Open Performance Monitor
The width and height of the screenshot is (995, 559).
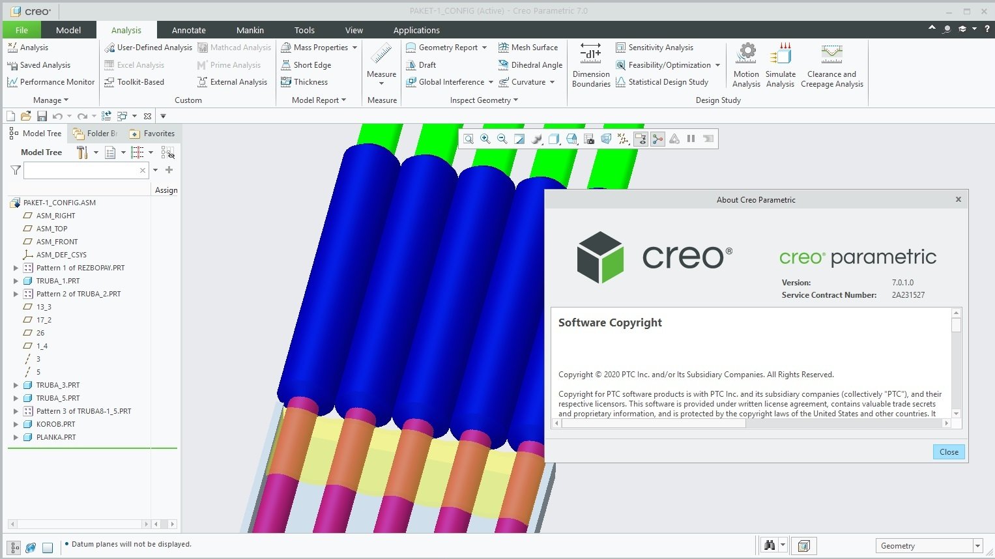pos(51,82)
